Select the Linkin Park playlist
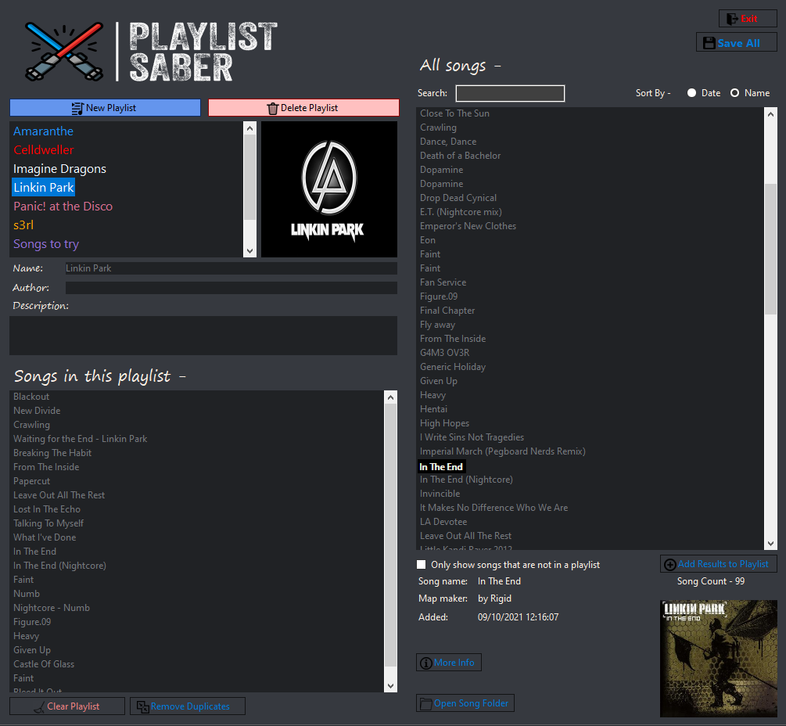Screen dimensions: 786x726 click(x=44, y=188)
